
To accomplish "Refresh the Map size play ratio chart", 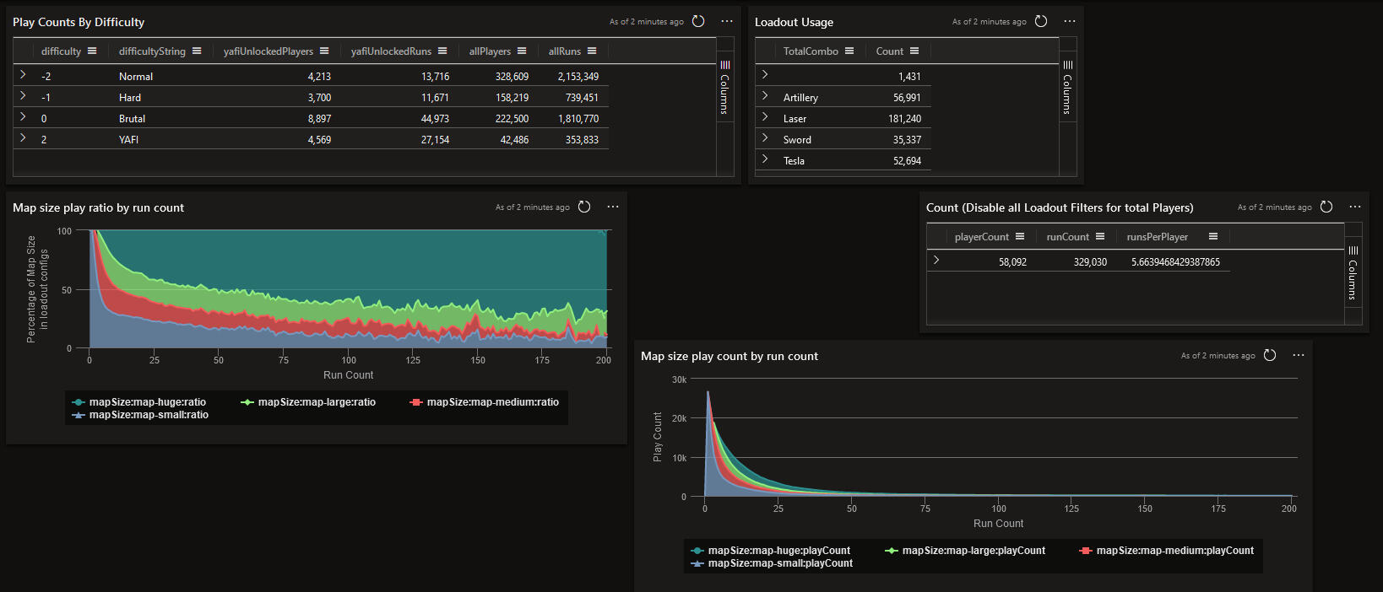I will point(584,207).
